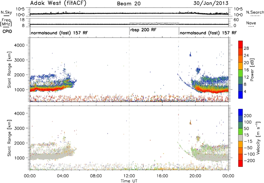Click the "18" tick on the frequency axis
The width and height of the screenshot is (264, 183).
point(22,20)
